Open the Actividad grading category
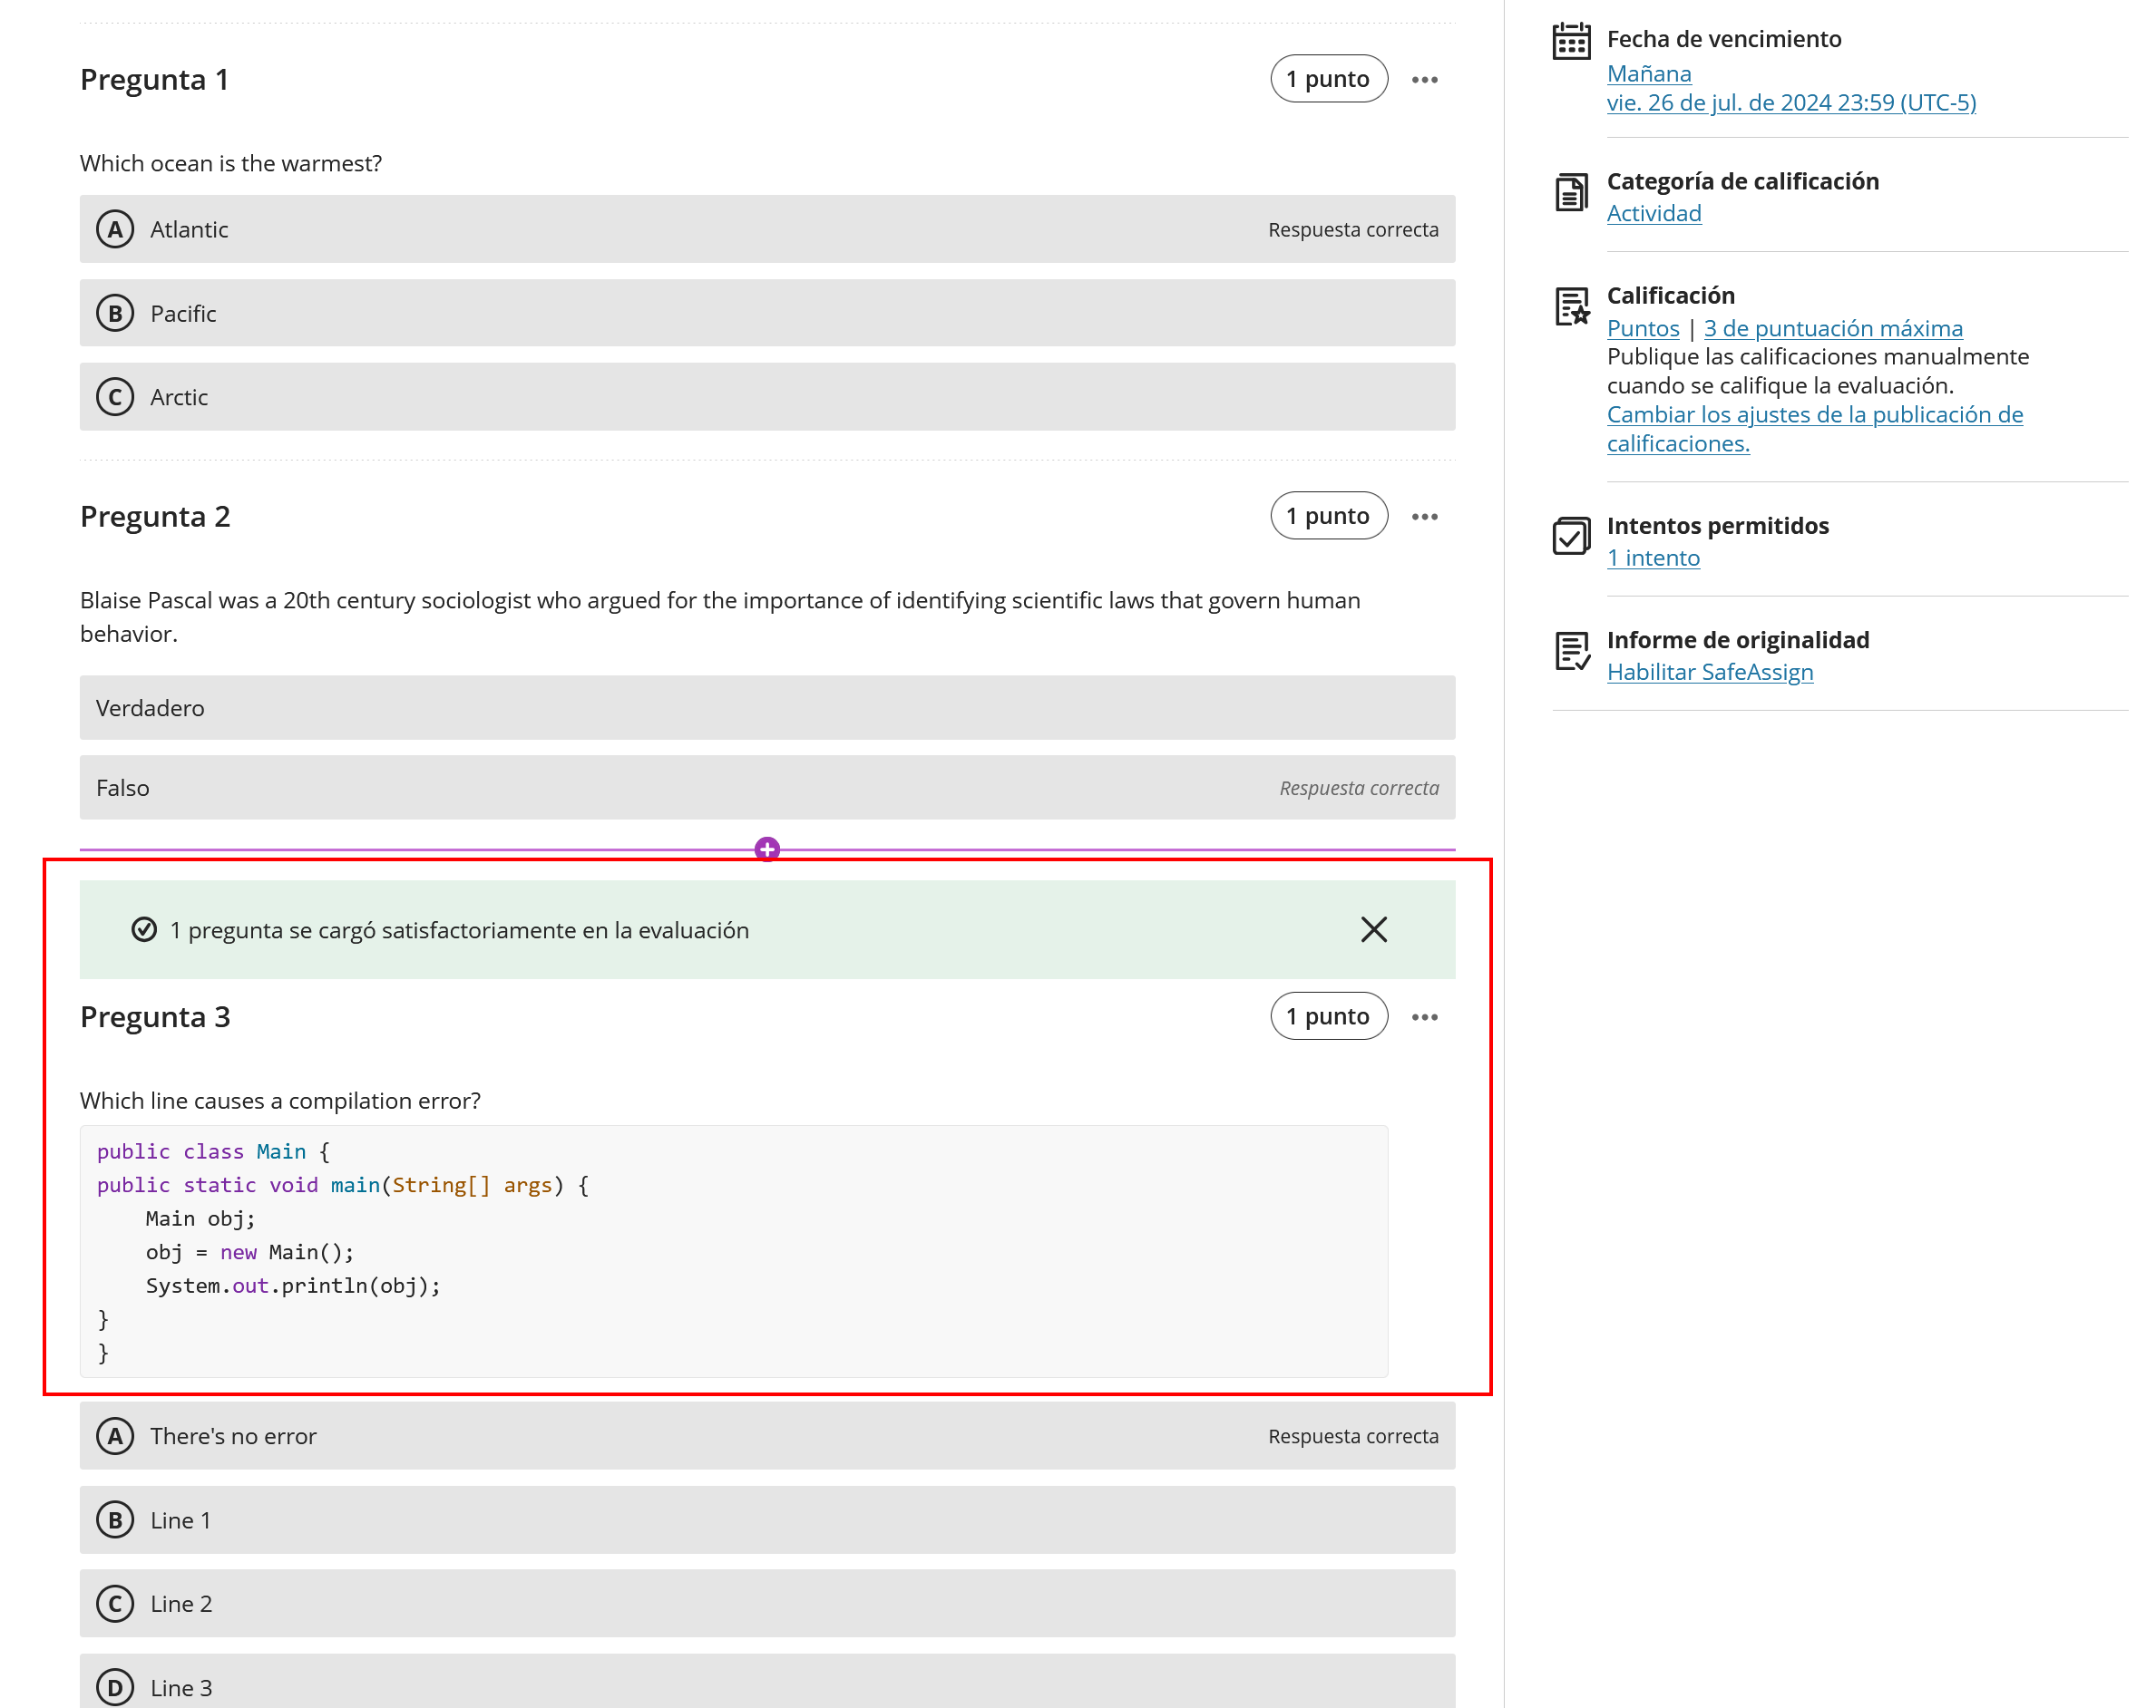The width and height of the screenshot is (2156, 1708). pyautogui.click(x=1654, y=212)
